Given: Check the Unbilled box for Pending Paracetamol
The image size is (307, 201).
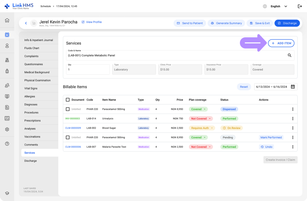Looking at the screenshot, I should [x=67, y=137].
